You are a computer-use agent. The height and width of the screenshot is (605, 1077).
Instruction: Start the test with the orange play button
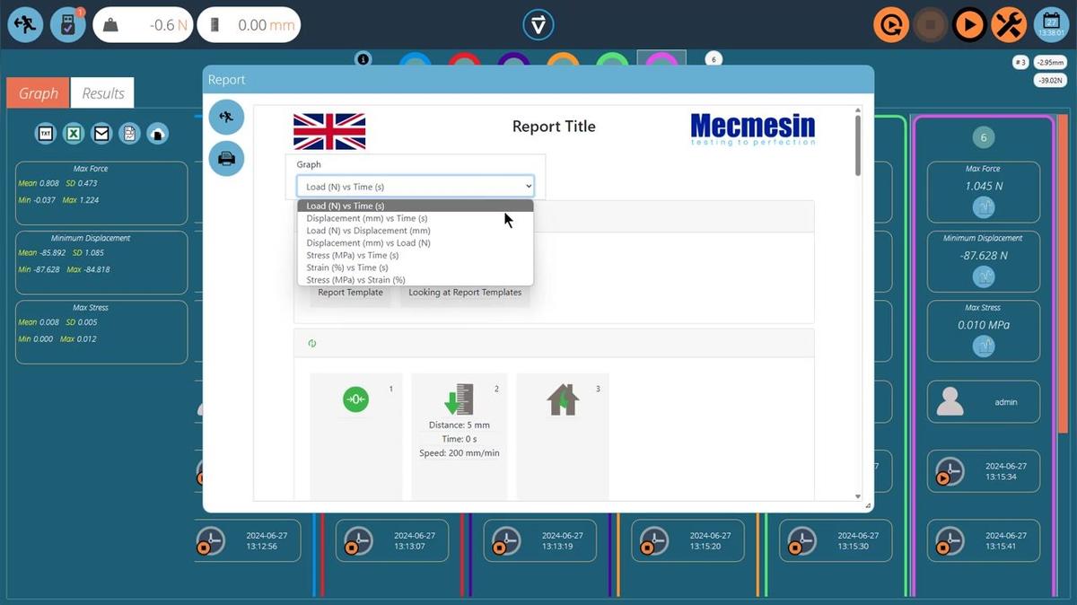pyautogui.click(x=969, y=25)
